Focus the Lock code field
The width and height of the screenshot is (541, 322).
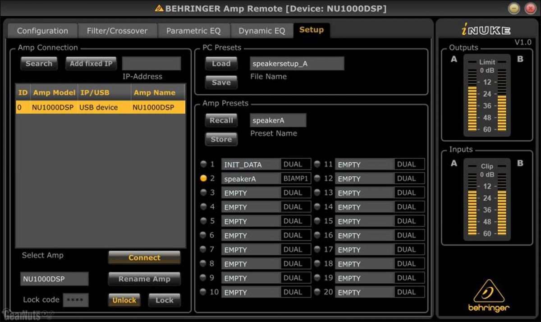pos(76,300)
